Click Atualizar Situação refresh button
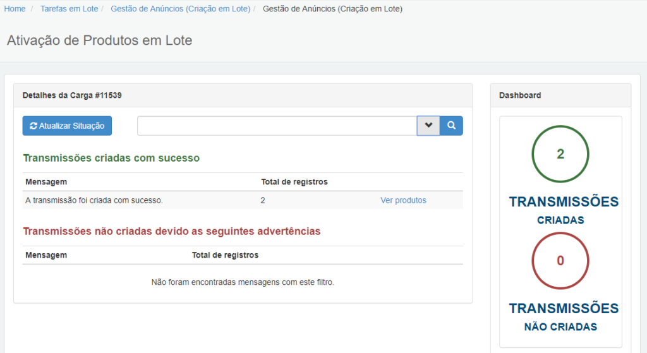 (67, 126)
